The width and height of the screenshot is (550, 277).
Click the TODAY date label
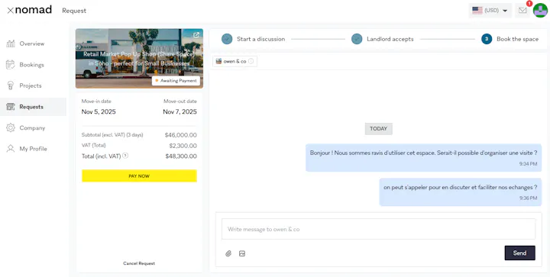coord(378,129)
